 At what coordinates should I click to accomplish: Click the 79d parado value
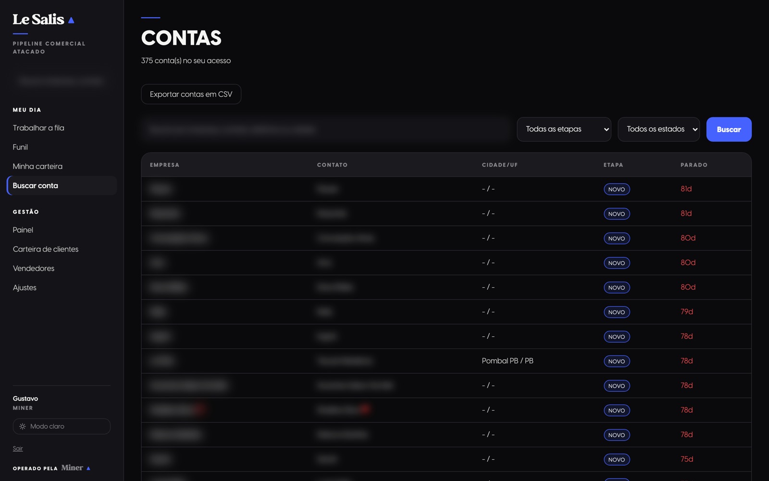[x=687, y=312]
